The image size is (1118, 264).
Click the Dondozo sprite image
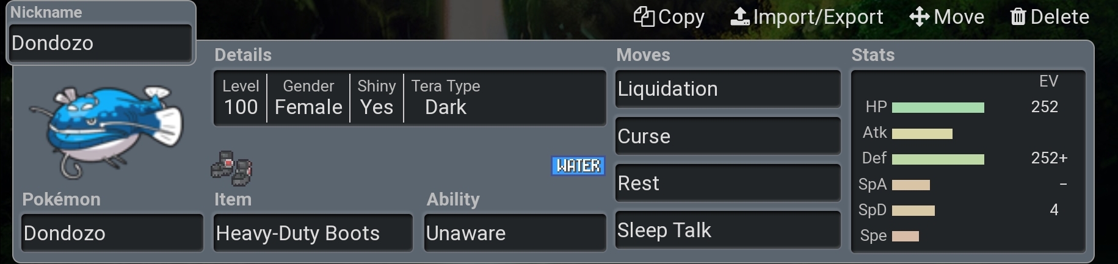click(x=105, y=130)
